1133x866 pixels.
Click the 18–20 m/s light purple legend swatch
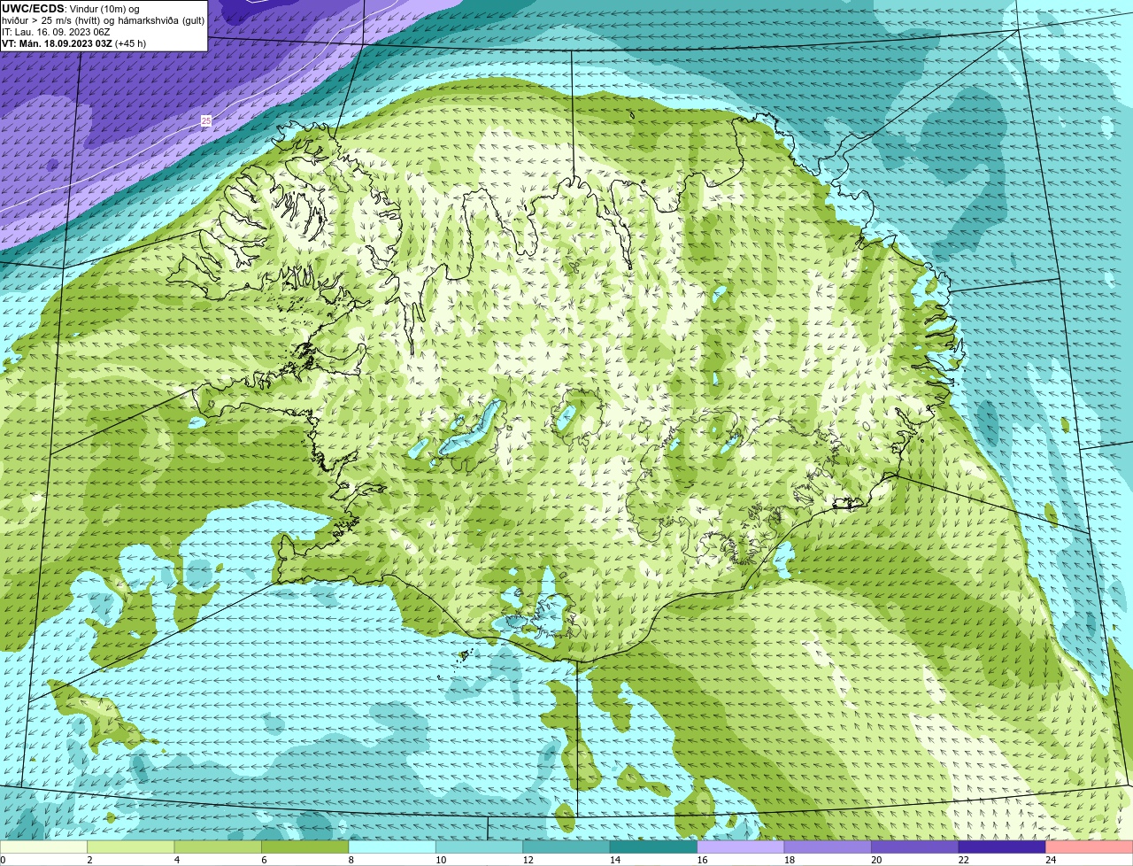coord(828,847)
